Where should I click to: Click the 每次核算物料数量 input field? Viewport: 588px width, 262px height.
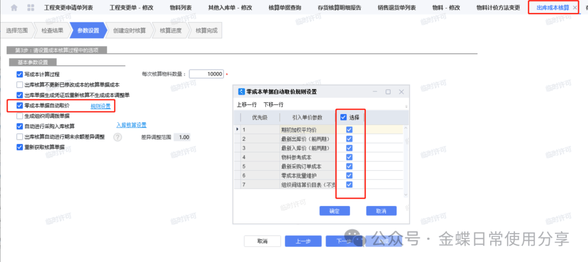pyautogui.click(x=207, y=74)
